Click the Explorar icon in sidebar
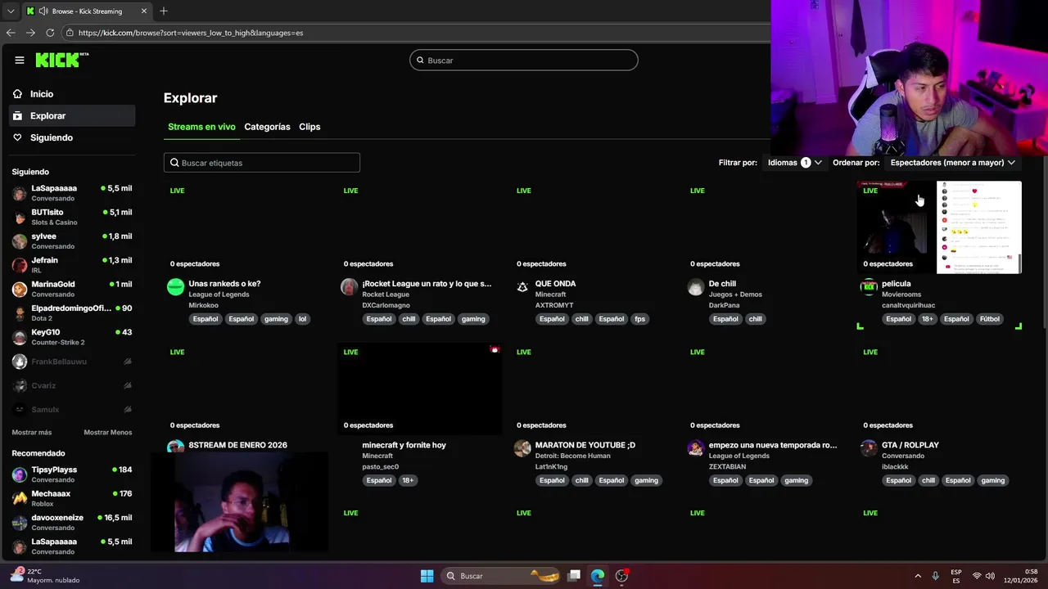1048x589 pixels. (x=17, y=116)
